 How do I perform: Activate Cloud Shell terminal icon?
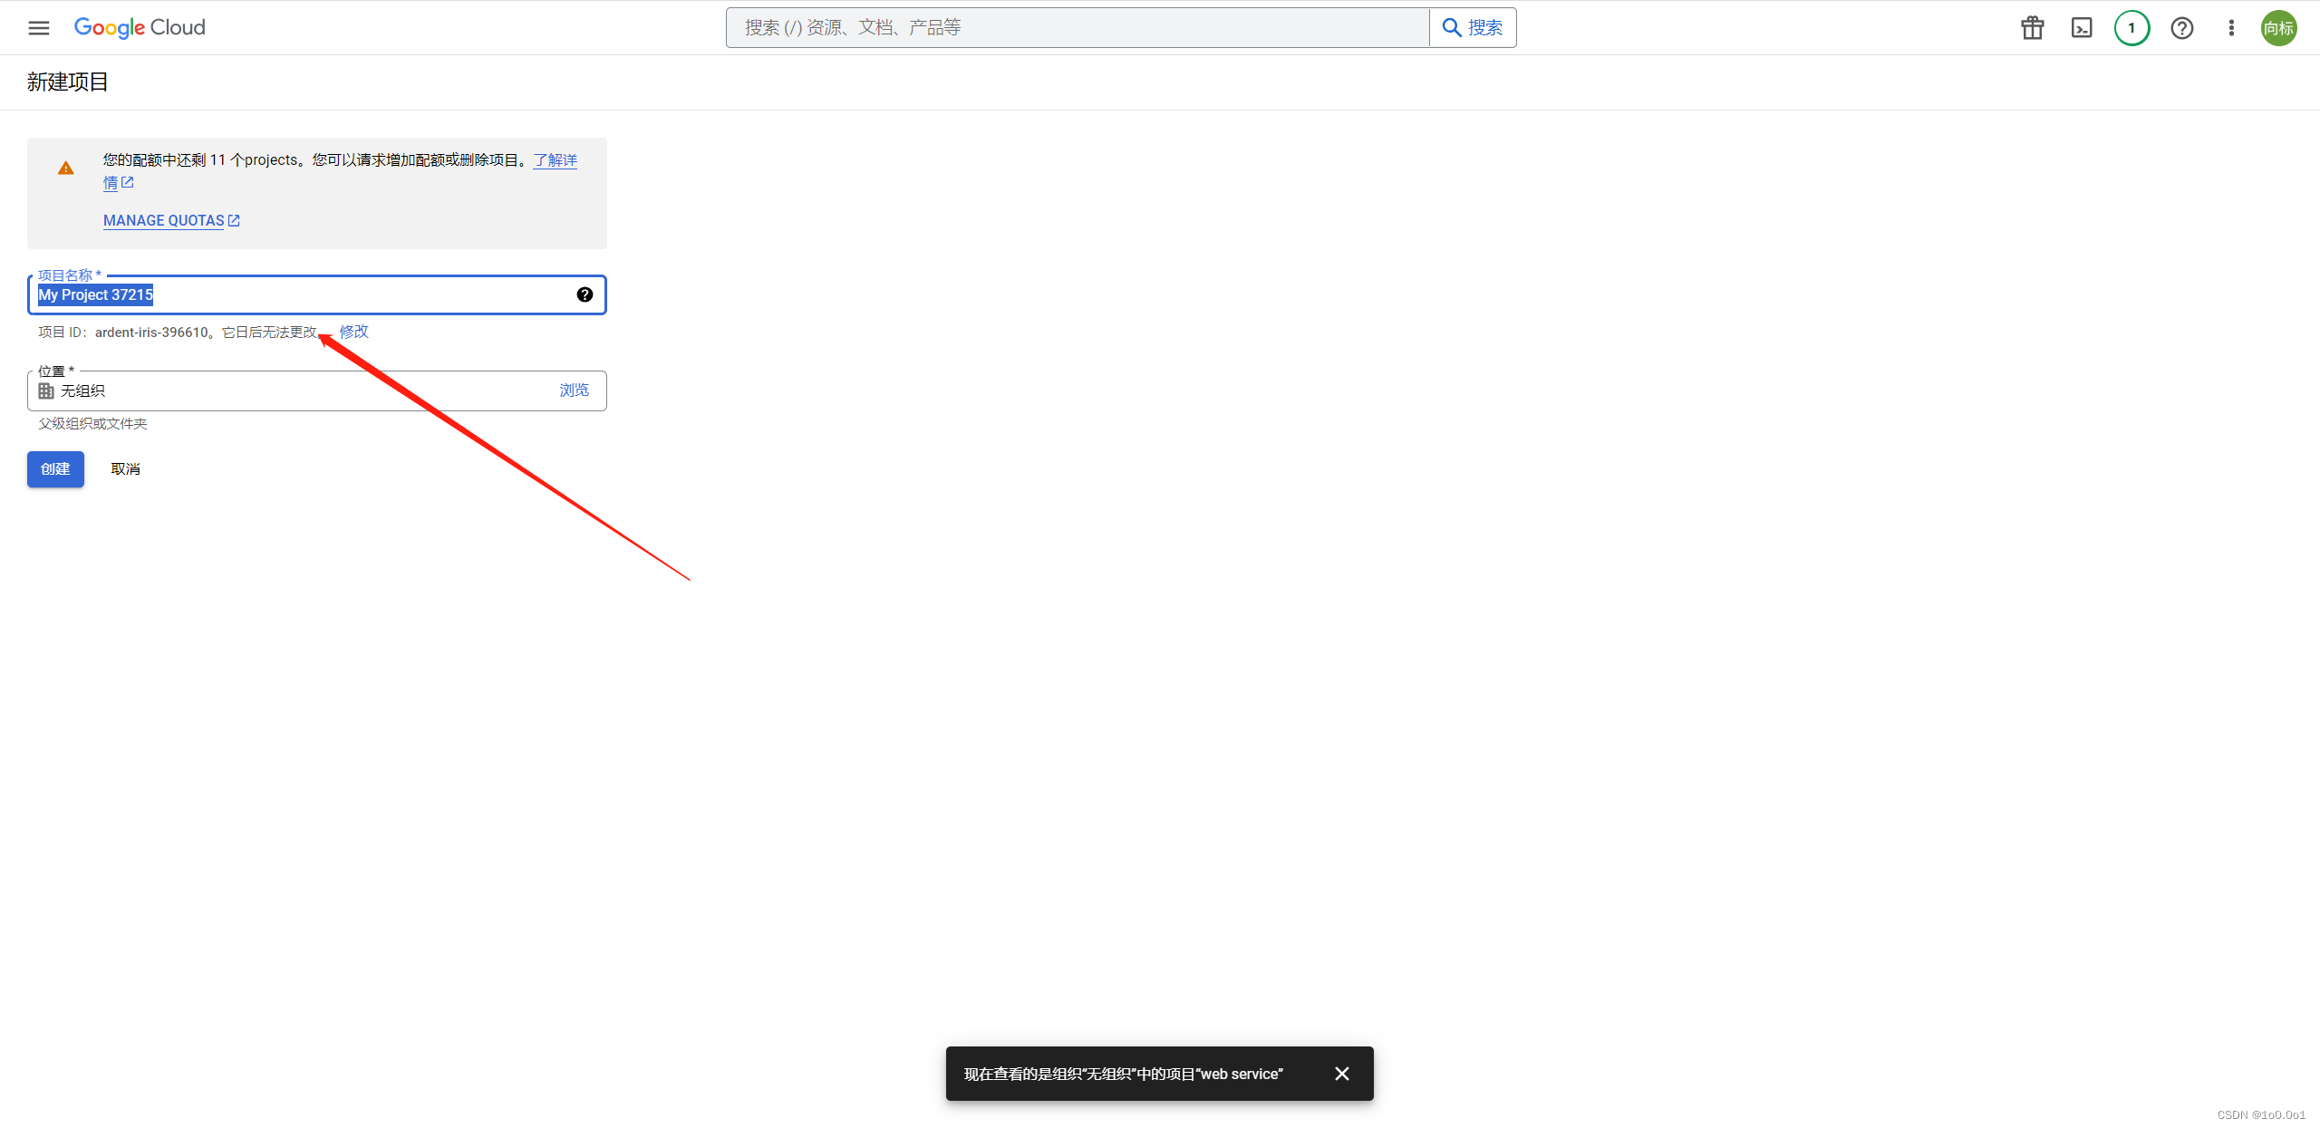click(x=2082, y=28)
